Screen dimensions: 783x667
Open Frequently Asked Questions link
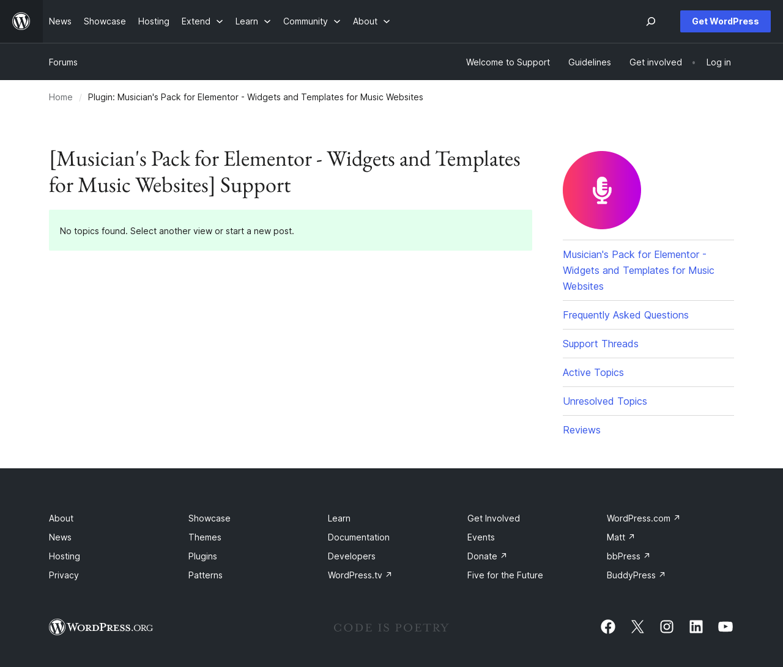626,315
